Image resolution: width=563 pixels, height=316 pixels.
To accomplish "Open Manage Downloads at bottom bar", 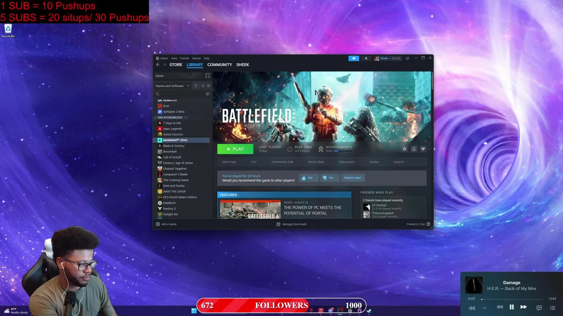I will pyautogui.click(x=292, y=224).
